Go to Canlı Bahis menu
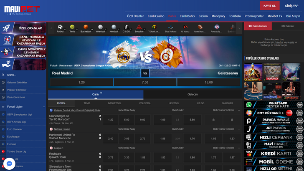Image resolution: width=304 pixels, height=171 pixels. coord(187,16)
